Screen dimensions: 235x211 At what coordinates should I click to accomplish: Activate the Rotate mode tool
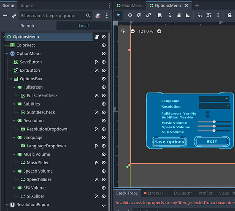139,15
